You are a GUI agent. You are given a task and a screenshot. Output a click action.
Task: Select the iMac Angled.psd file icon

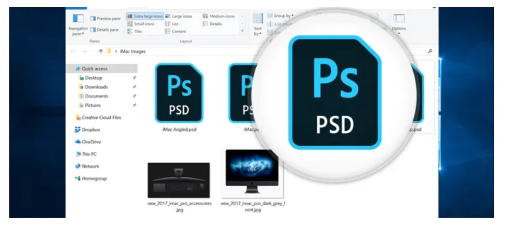coord(179,93)
